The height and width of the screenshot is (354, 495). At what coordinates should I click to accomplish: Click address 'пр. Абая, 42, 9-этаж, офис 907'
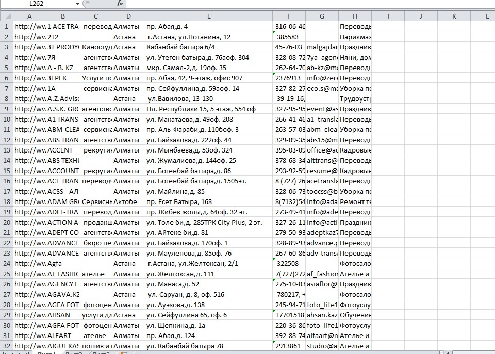[x=209, y=78]
